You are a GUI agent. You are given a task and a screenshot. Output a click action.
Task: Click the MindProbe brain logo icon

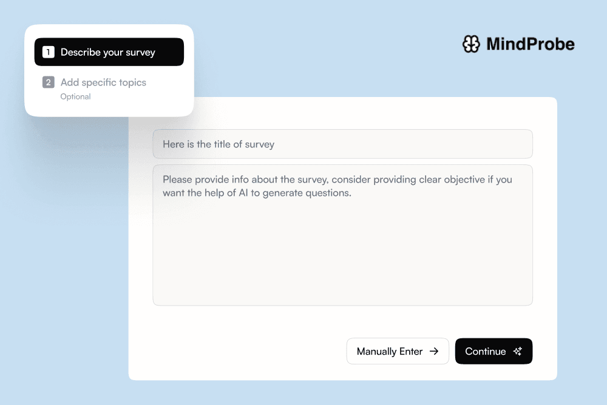(472, 44)
